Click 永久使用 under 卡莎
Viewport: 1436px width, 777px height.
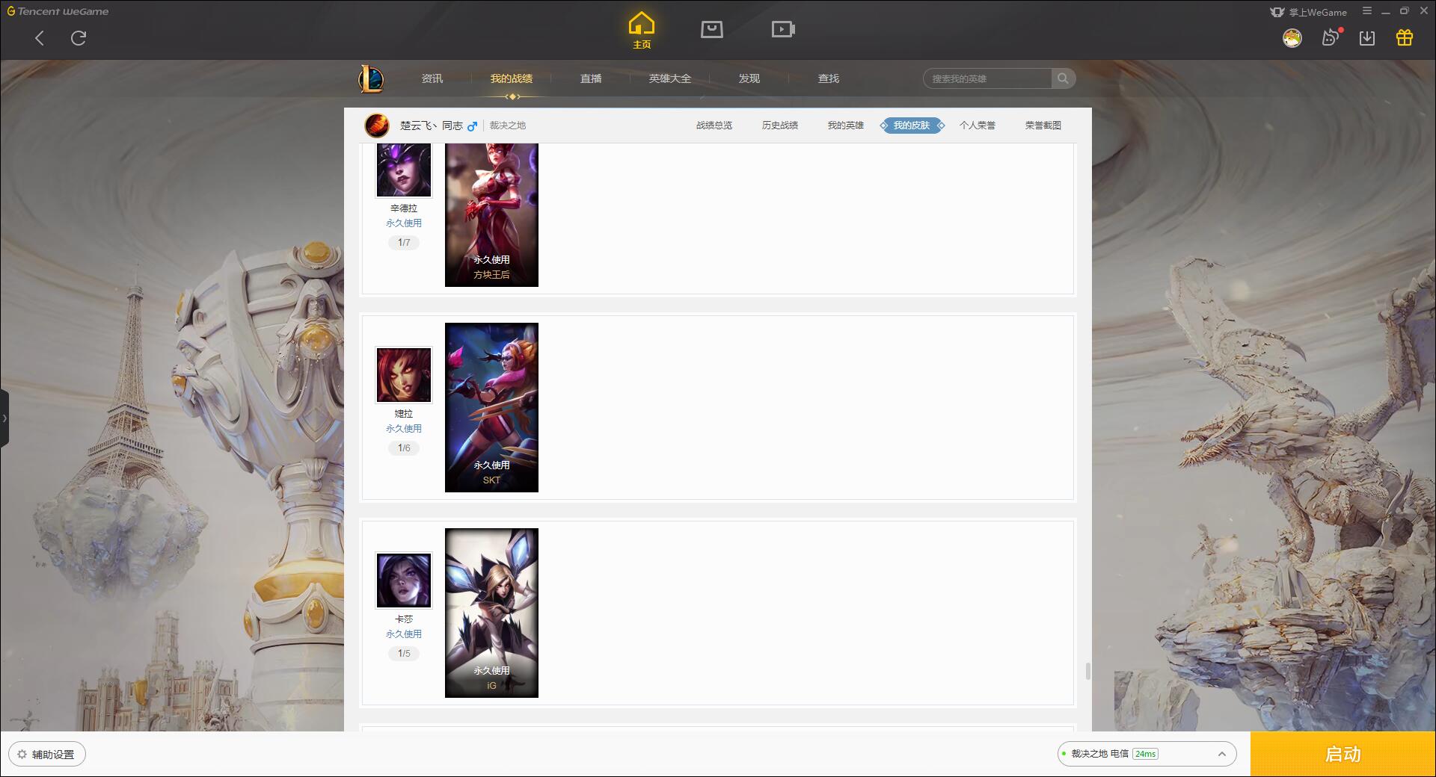click(404, 634)
